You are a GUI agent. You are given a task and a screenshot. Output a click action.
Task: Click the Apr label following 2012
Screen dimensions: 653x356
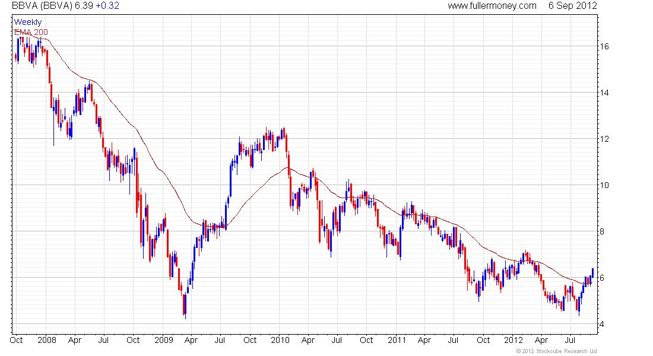(x=541, y=340)
